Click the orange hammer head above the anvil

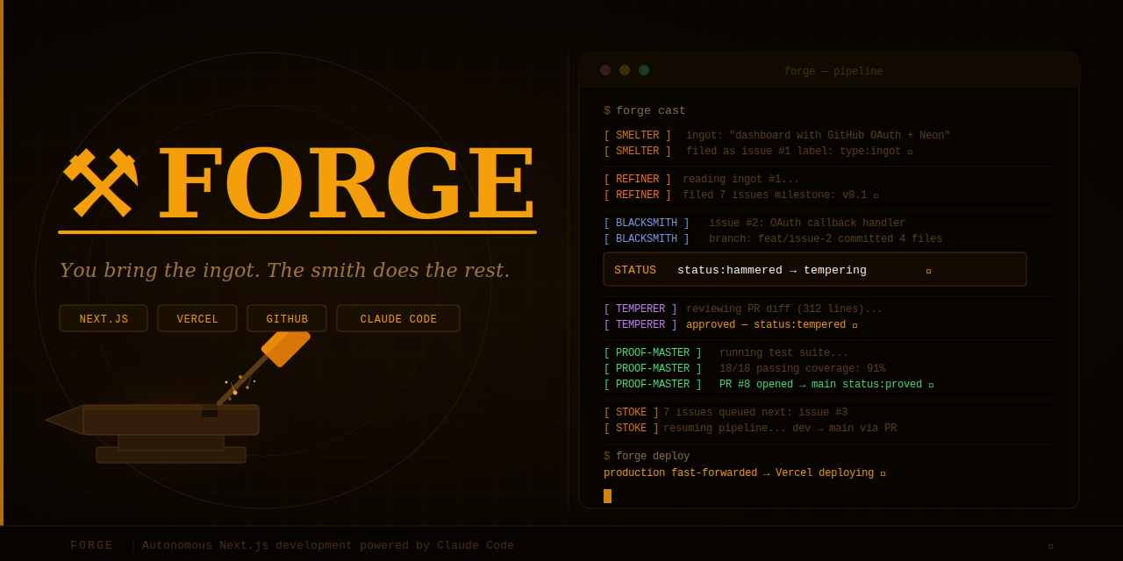tap(286, 348)
